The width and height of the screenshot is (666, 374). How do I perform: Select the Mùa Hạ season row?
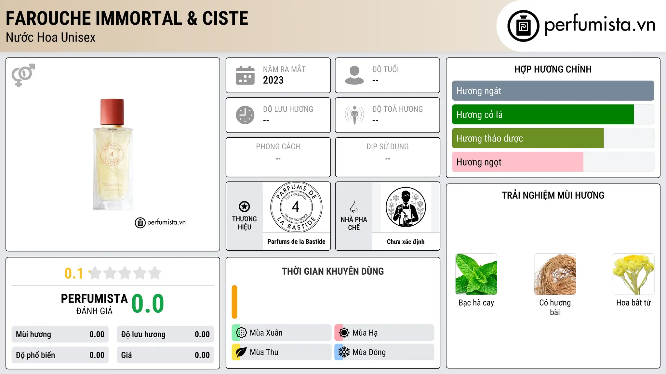coord(384,332)
